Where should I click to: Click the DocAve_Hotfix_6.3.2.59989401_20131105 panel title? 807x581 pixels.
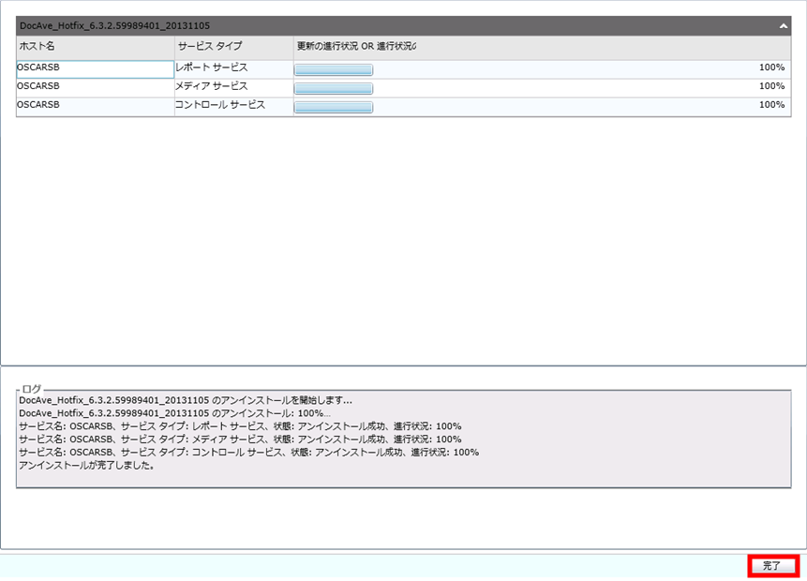(x=114, y=25)
